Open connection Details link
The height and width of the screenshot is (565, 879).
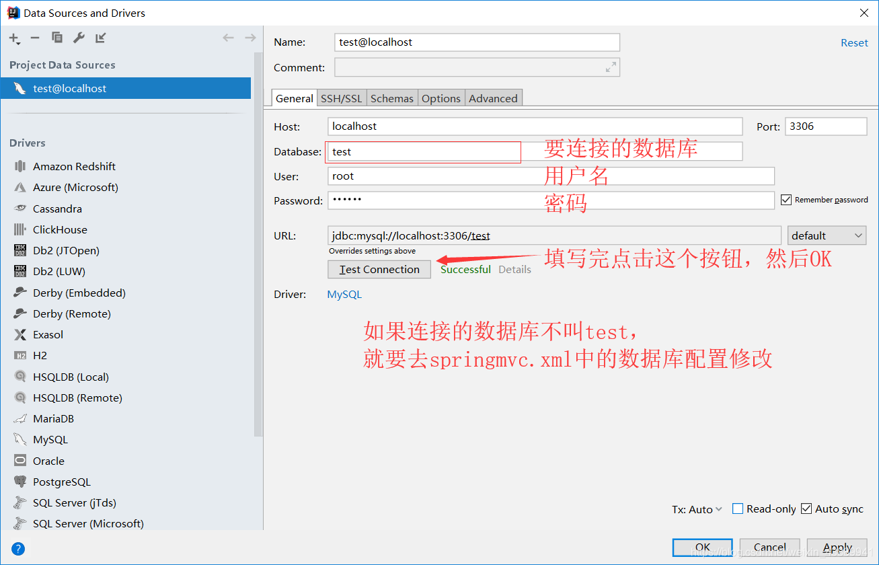point(514,269)
